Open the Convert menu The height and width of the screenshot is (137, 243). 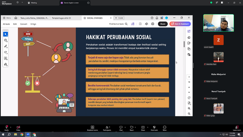pos(24,24)
